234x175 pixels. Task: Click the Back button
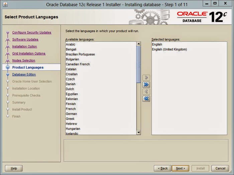[163, 168]
